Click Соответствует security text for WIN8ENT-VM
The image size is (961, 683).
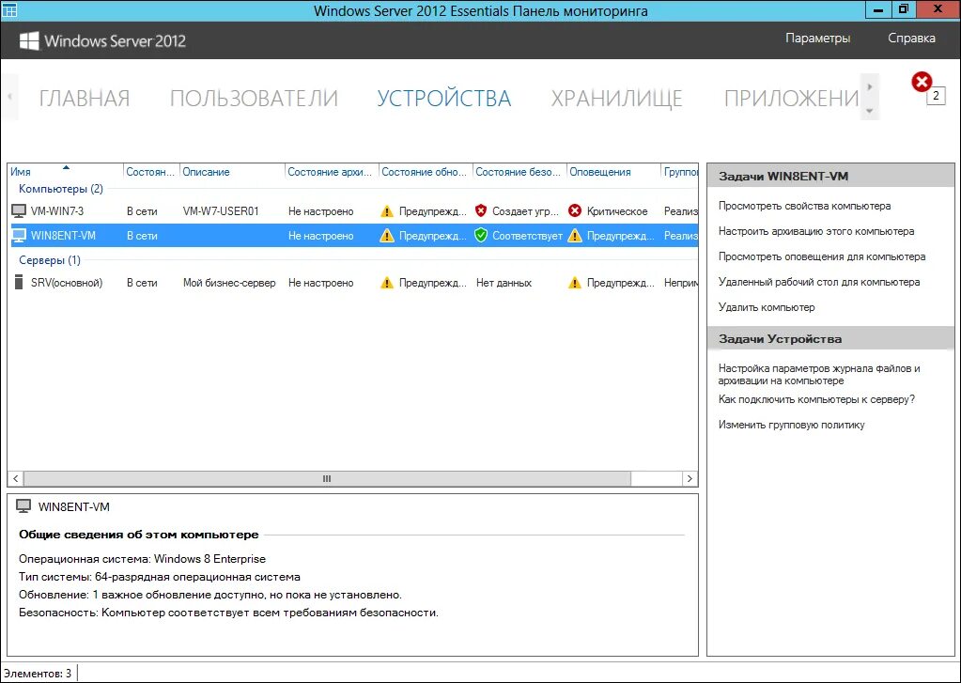[x=528, y=236]
